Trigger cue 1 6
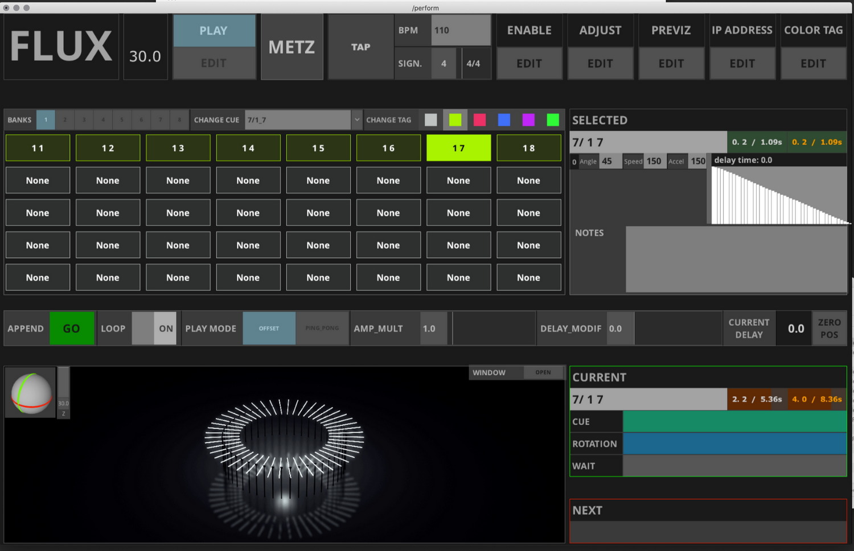The height and width of the screenshot is (551, 854). [x=388, y=148]
